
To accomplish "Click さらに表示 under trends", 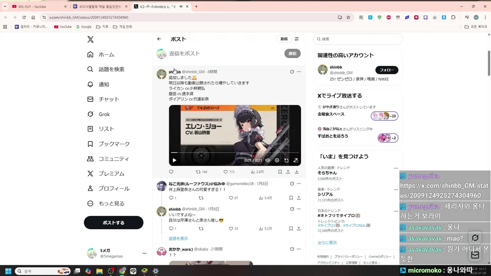I will pyautogui.click(x=327, y=243).
